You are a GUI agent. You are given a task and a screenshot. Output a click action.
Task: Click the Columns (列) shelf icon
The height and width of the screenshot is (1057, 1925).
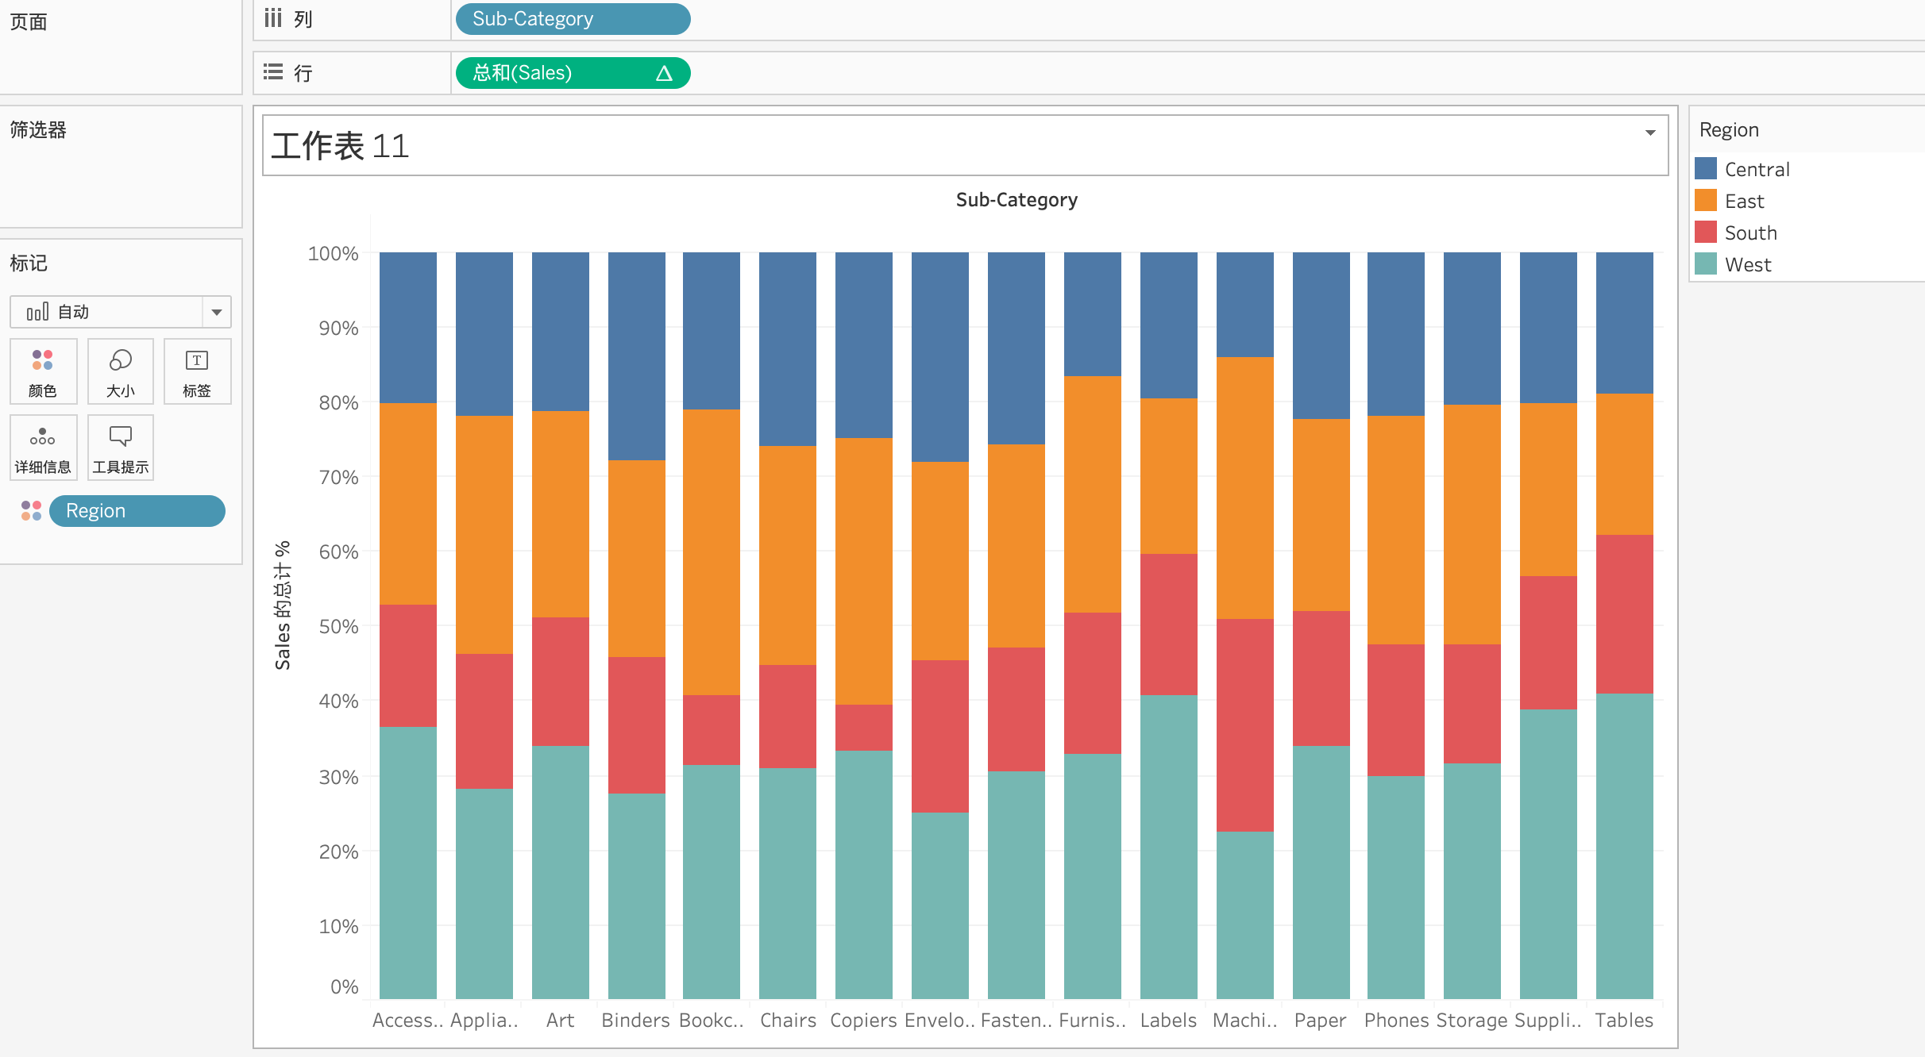coord(273,18)
